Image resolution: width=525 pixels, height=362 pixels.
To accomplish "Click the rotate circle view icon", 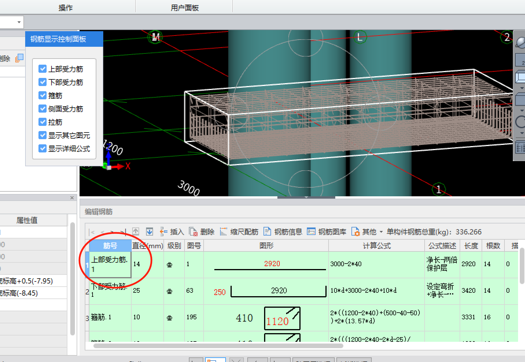I will 521,122.
